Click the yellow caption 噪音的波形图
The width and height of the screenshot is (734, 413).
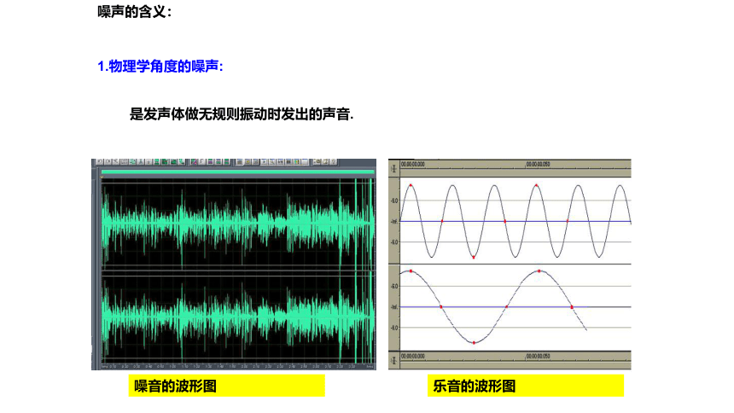(x=226, y=386)
